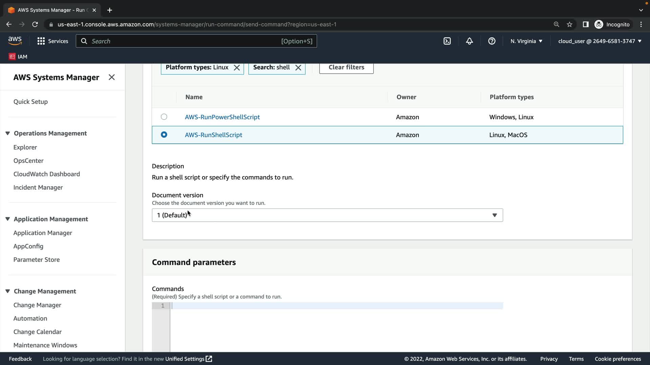
Task: Collapse the Change Management section
Action: pos(8,291)
